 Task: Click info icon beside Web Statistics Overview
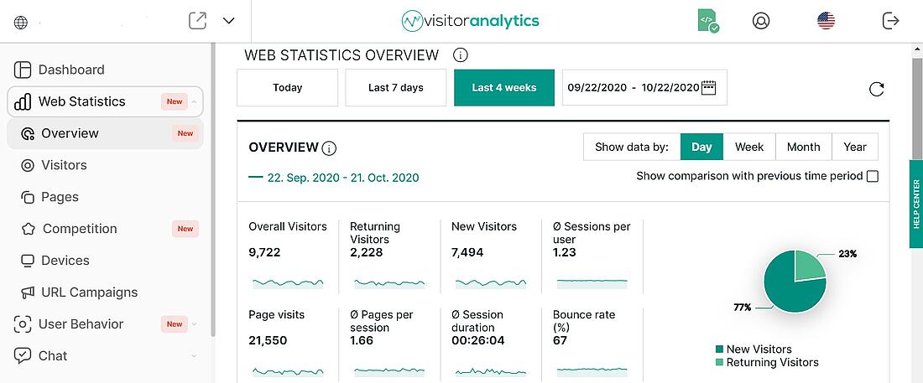click(x=461, y=55)
